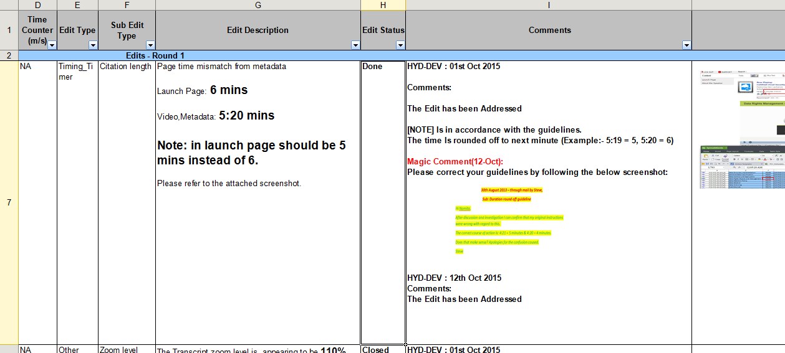
Task: Select column F header
Action: click(x=127, y=5)
